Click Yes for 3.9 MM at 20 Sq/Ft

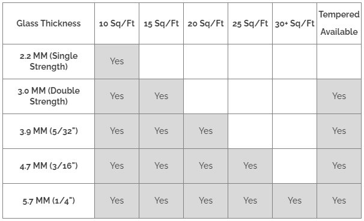(x=205, y=131)
